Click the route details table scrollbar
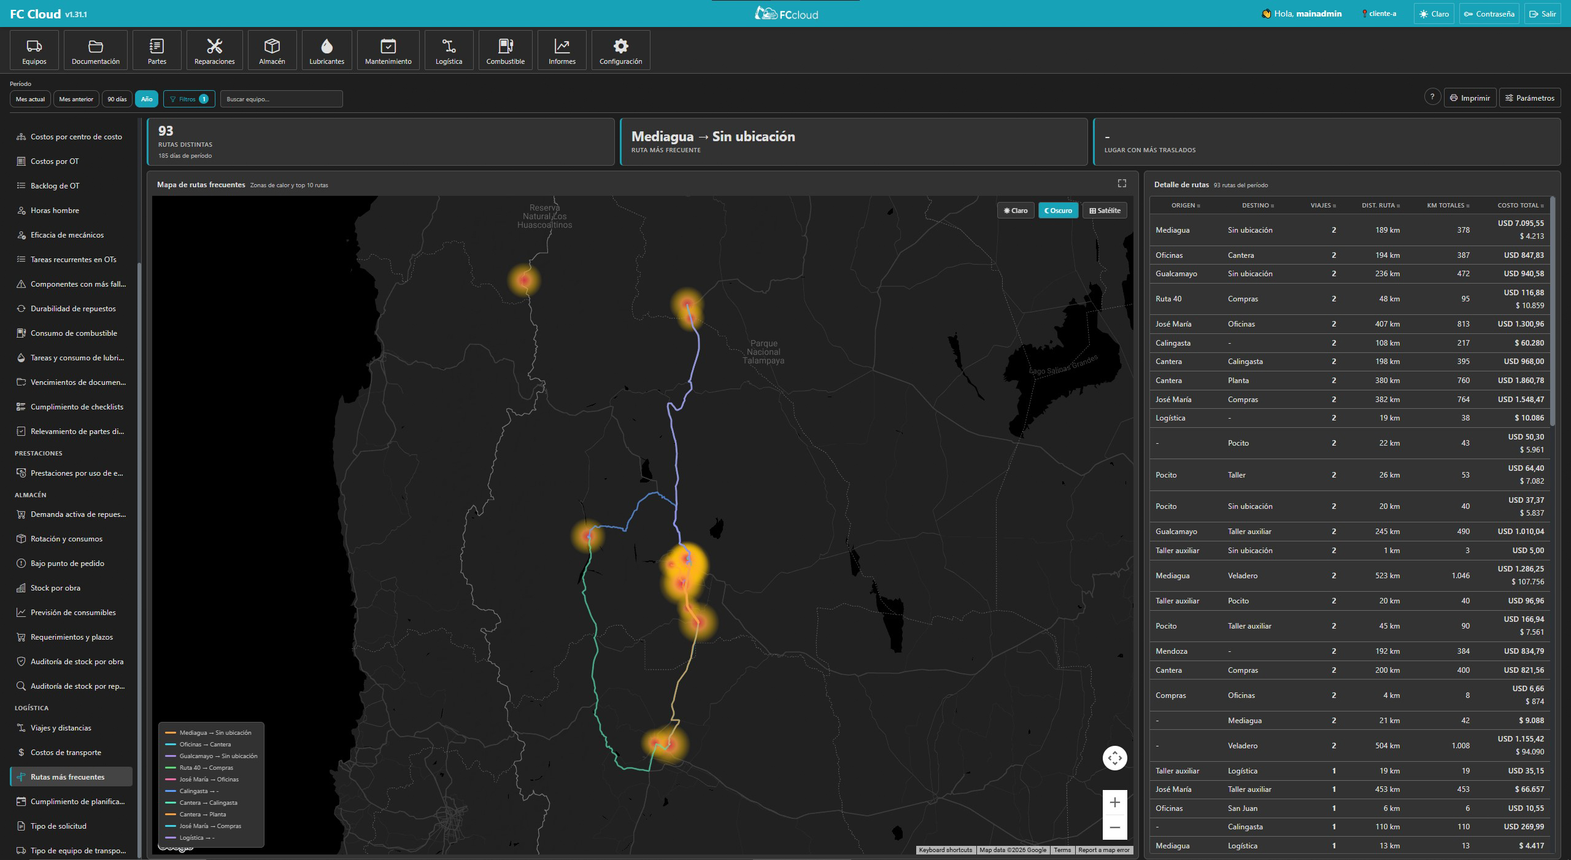The width and height of the screenshot is (1571, 860). click(x=1553, y=311)
